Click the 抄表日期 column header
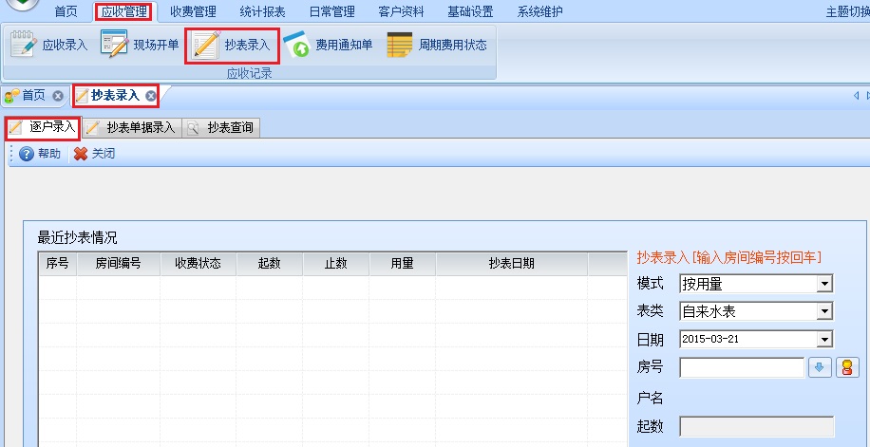 512,264
